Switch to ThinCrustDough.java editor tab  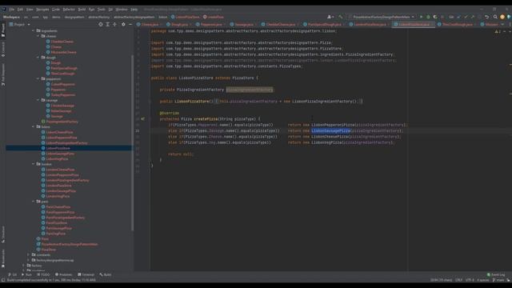coord(457,25)
